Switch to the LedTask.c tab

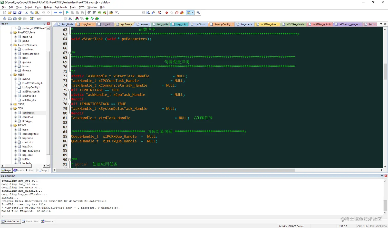pos(198,24)
